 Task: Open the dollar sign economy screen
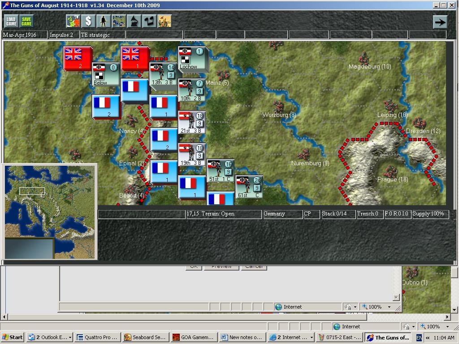tap(88, 21)
